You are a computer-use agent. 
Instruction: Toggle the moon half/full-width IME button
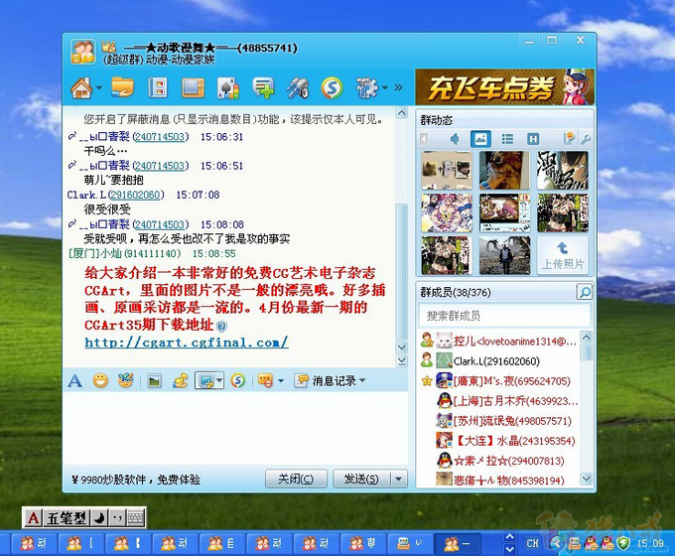tap(99, 518)
